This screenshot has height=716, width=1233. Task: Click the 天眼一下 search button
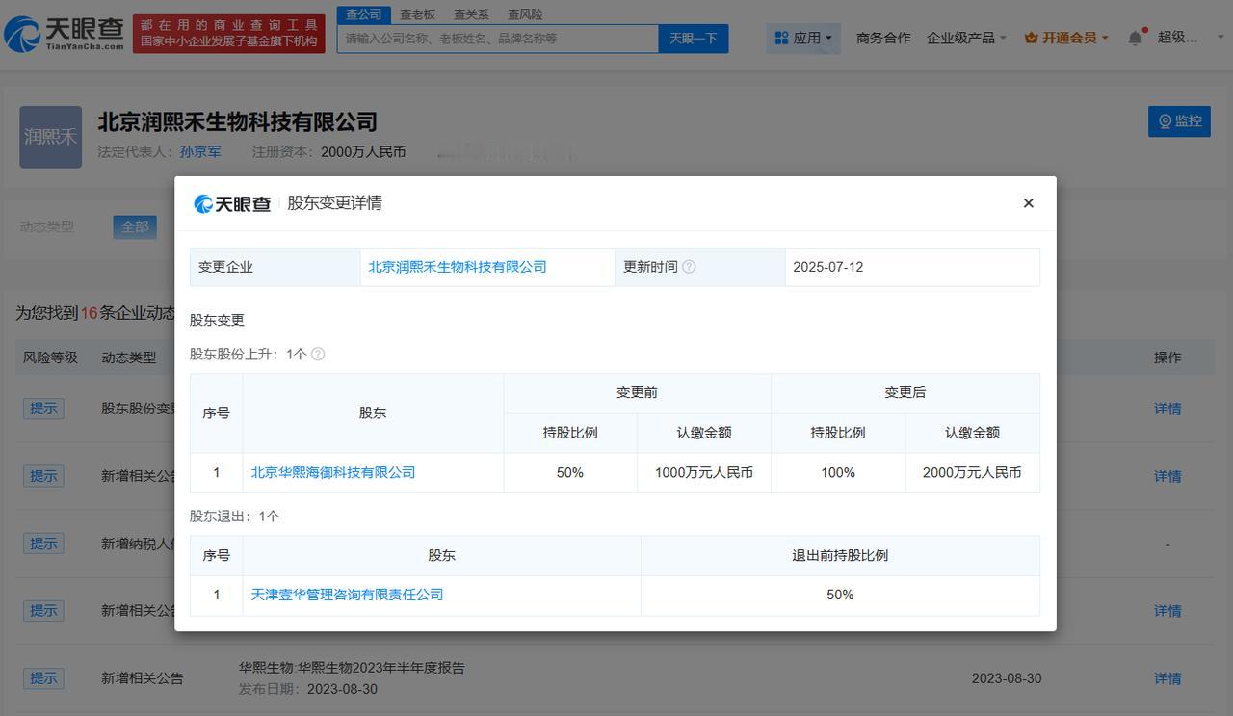coord(694,39)
